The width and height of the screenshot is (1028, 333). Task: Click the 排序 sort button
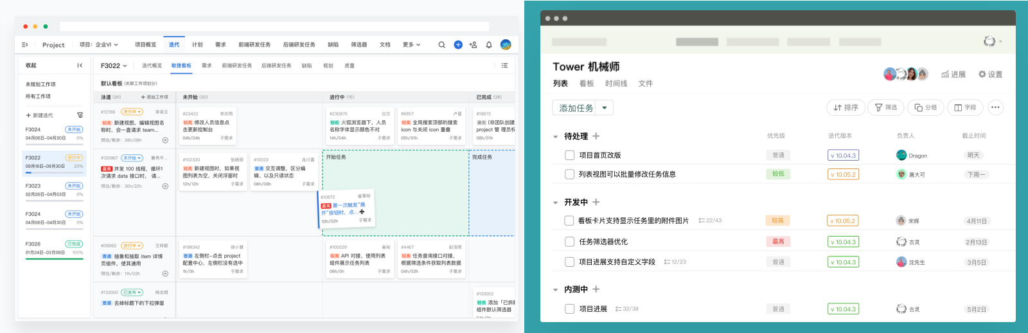point(846,107)
